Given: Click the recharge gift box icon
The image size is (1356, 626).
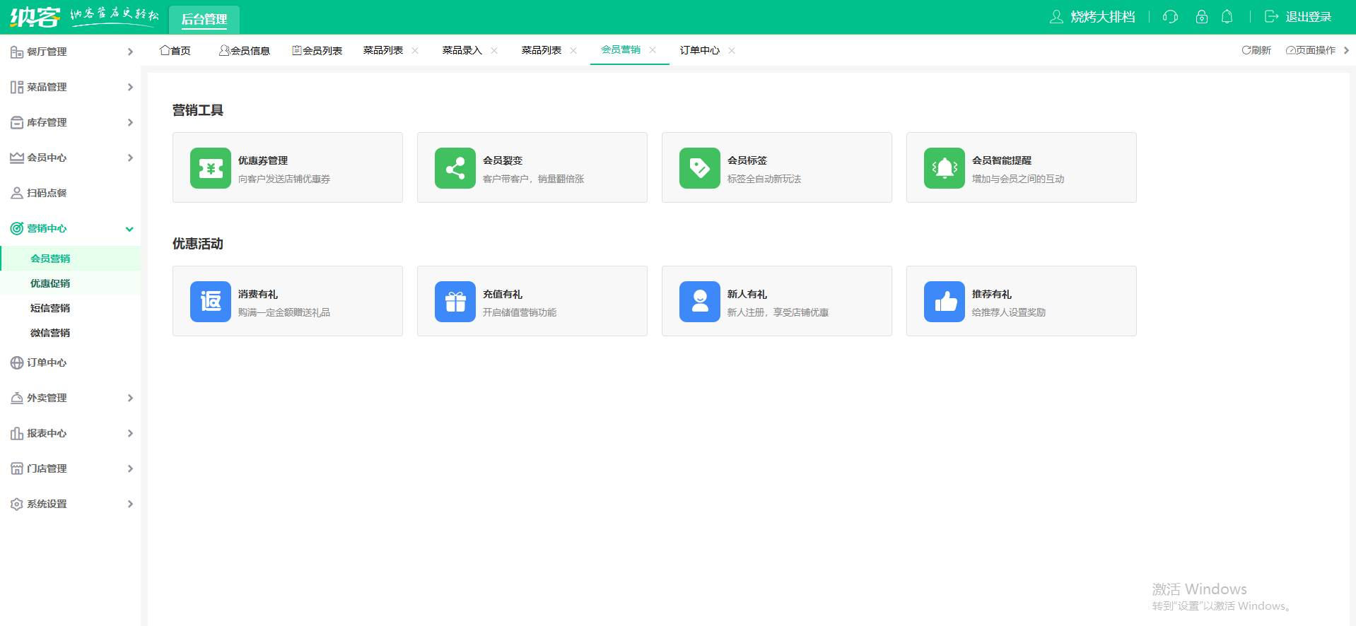Looking at the screenshot, I should coord(455,302).
